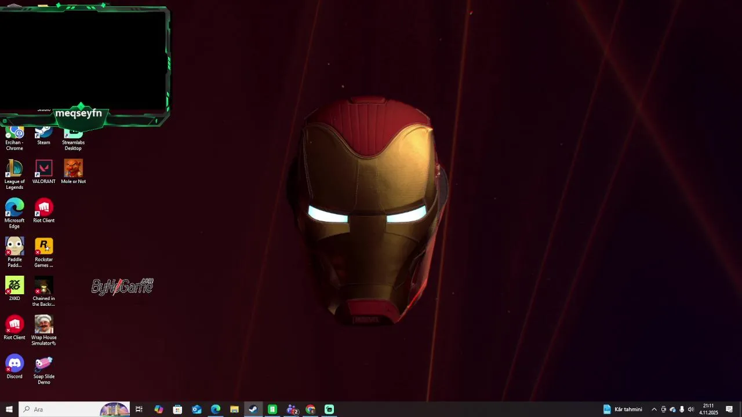Expand the hidden system tray icons

click(654, 409)
